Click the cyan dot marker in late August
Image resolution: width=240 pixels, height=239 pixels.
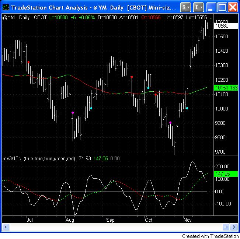tap(91, 108)
